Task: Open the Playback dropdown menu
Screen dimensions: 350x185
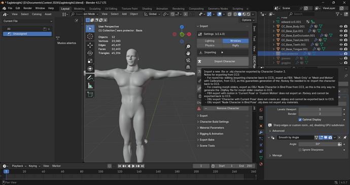Action: (x=19, y=166)
